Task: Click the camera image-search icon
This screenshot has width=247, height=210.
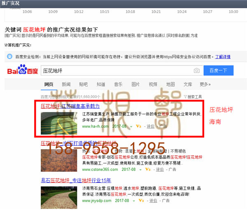Action: [x=196, y=70]
